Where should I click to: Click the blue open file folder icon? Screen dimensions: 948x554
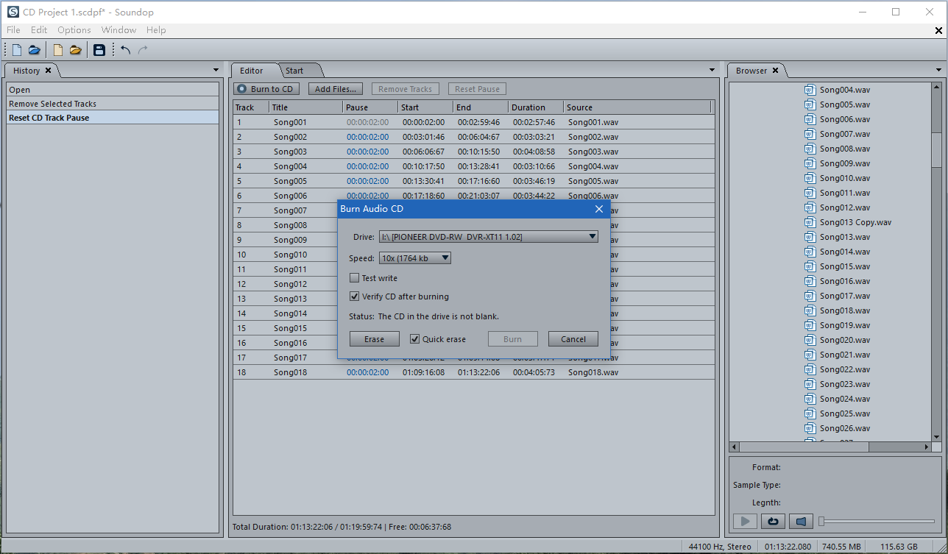pos(34,50)
